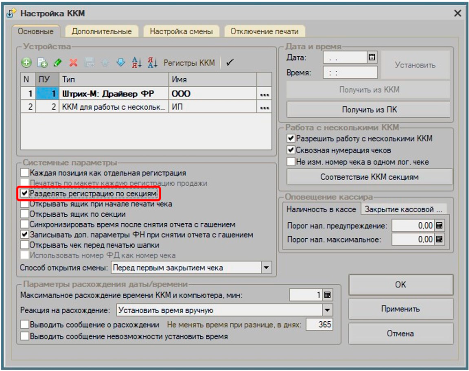Click the blue move down arrow icon
Screen dimensions: 469x371
[x=121, y=62]
